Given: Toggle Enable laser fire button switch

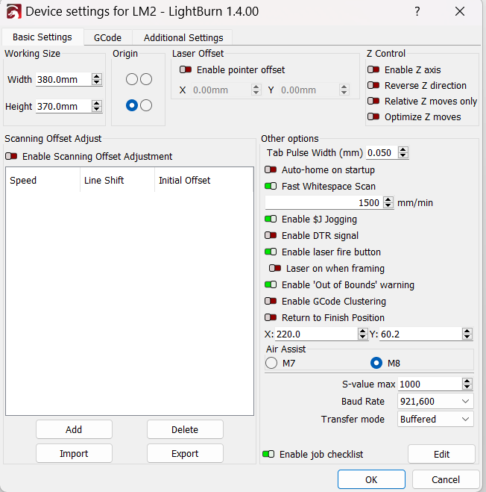Looking at the screenshot, I should tap(271, 252).
